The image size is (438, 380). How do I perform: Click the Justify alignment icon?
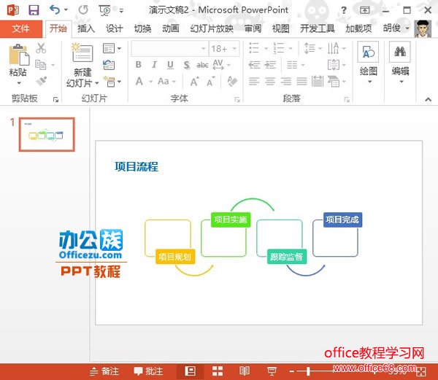point(301,82)
